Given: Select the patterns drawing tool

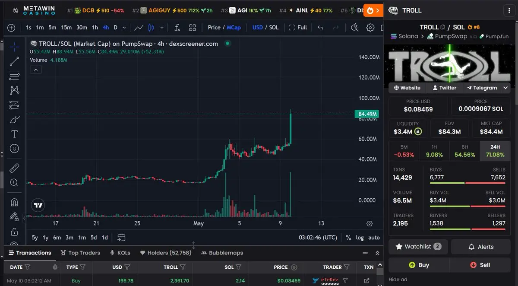Looking at the screenshot, I should pyautogui.click(x=14, y=90).
